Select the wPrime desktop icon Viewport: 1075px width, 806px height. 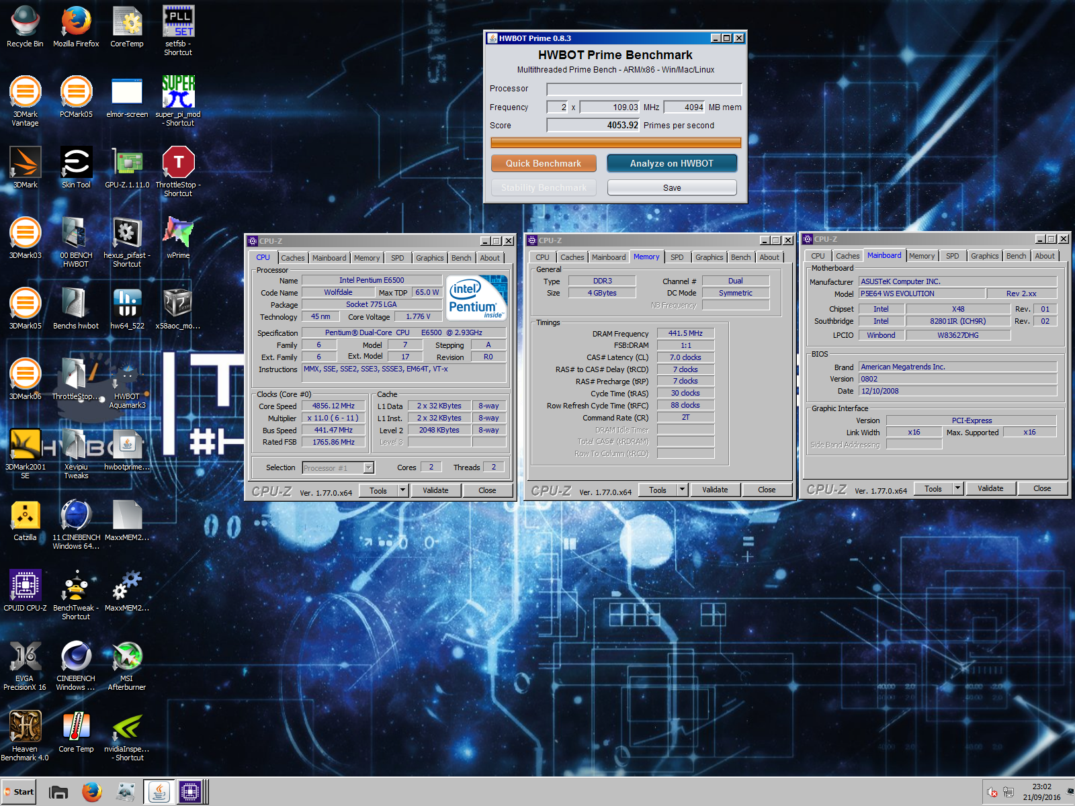pos(178,238)
